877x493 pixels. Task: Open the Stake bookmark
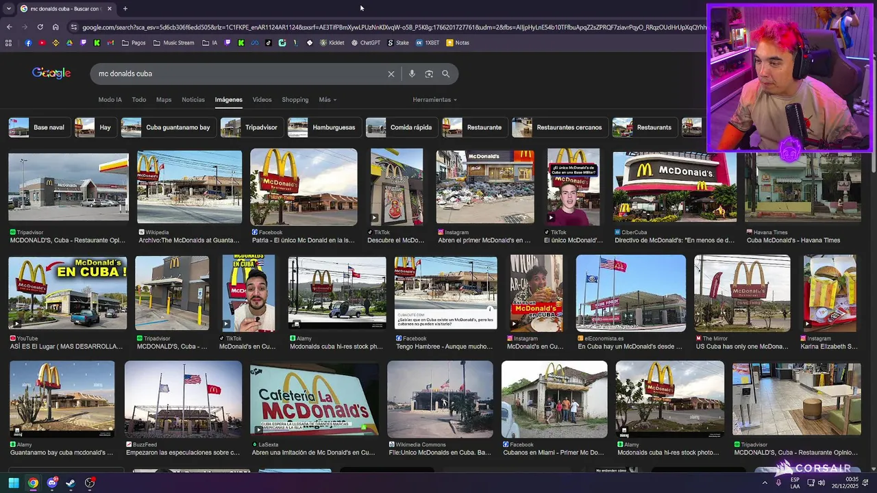[398, 42]
